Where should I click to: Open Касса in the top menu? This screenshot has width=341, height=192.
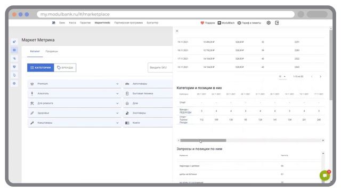click(72, 23)
